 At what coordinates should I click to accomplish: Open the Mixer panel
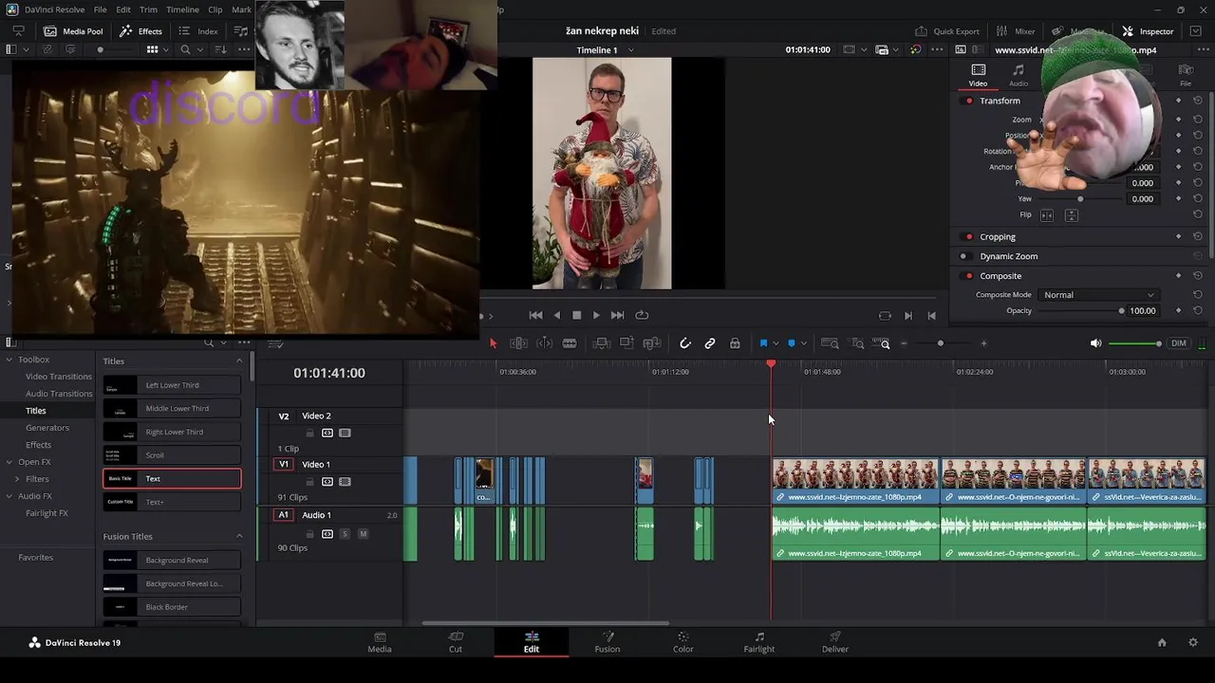click(x=1016, y=31)
